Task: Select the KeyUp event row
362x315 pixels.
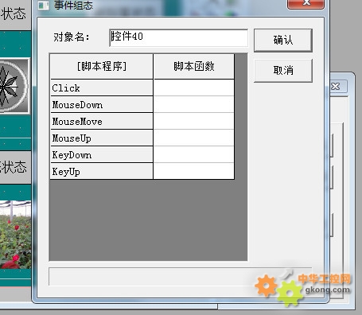Action: point(102,172)
